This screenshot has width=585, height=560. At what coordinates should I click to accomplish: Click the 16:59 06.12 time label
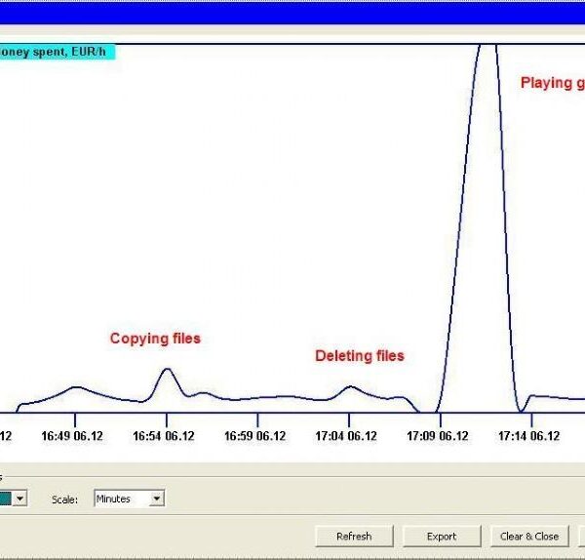click(256, 436)
